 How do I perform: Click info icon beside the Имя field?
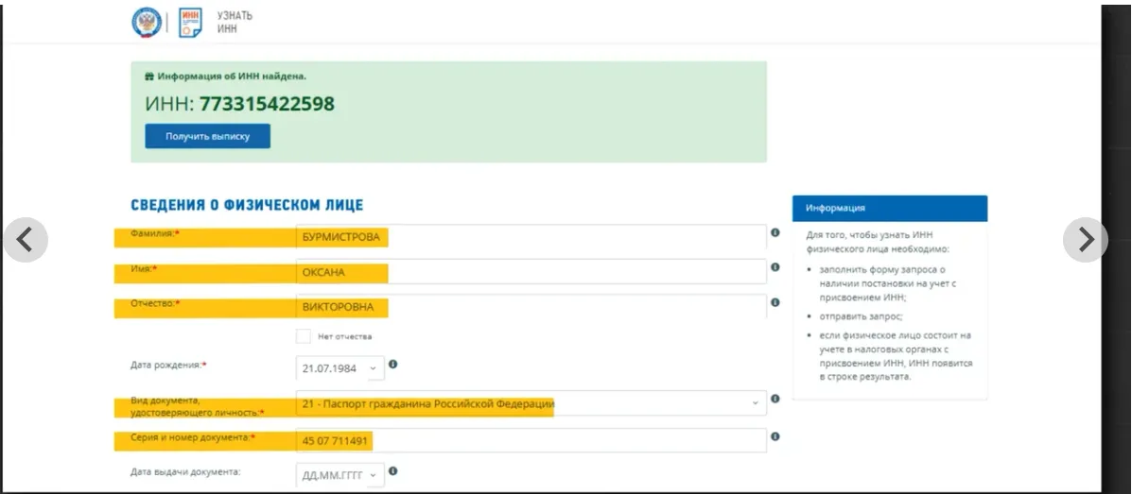775,267
